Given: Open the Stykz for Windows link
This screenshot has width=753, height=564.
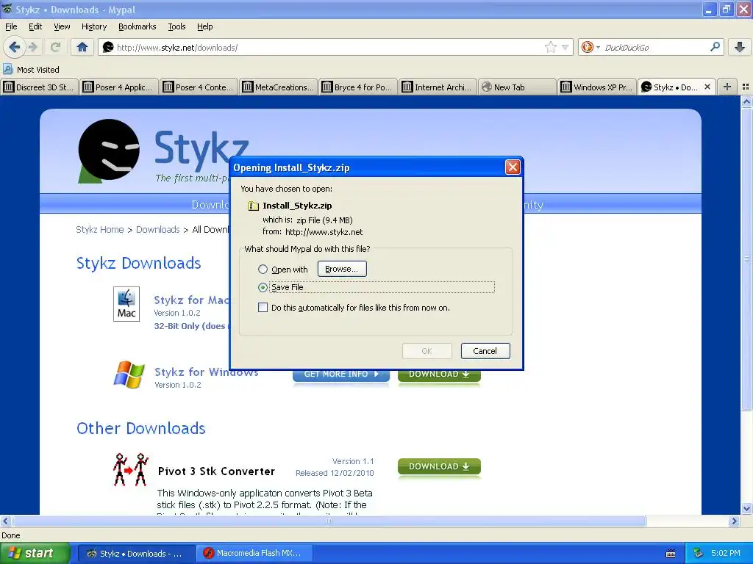Looking at the screenshot, I should pos(206,372).
